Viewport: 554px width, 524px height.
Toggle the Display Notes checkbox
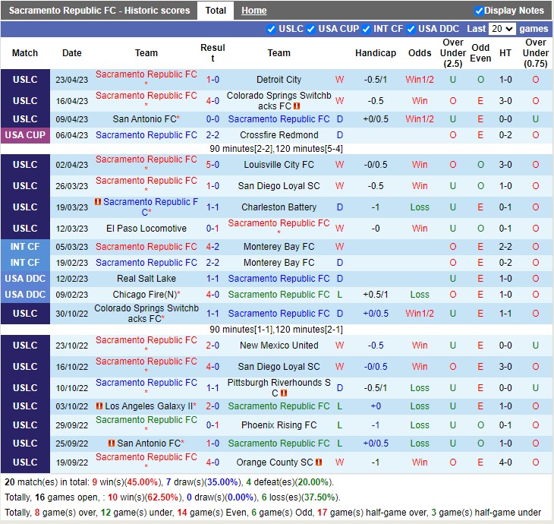(479, 11)
